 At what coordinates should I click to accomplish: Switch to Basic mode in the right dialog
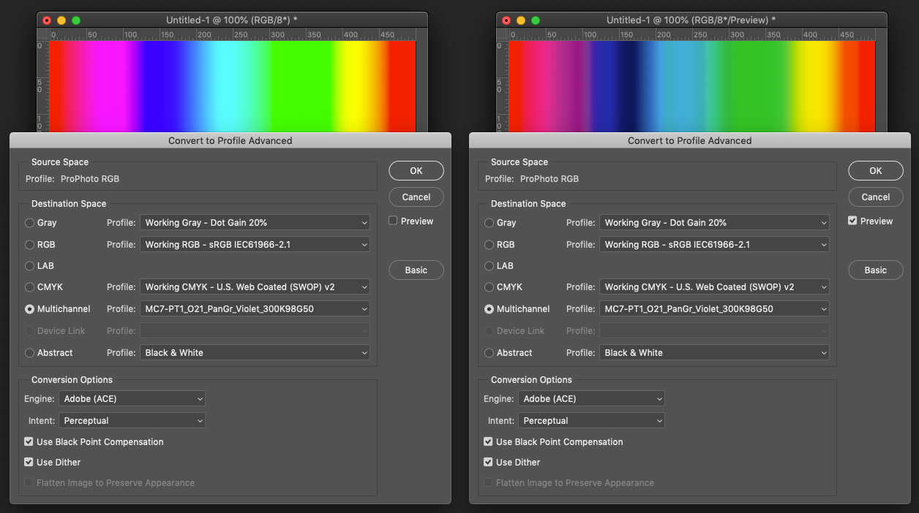coord(875,270)
